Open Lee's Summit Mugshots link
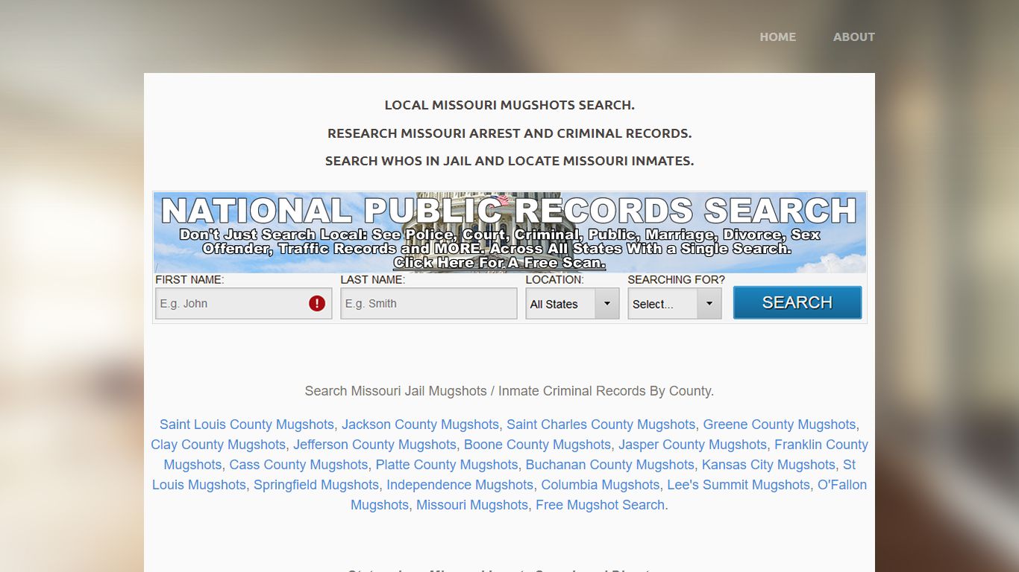 click(739, 485)
